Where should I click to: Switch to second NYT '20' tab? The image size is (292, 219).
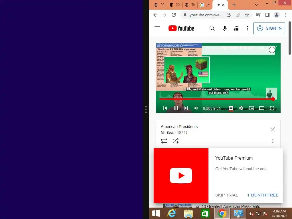coord(175,5)
